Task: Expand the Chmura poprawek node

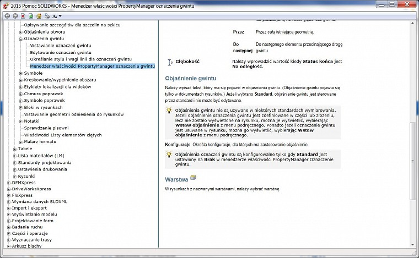Action: pyautogui.click(x=20, y=94)
